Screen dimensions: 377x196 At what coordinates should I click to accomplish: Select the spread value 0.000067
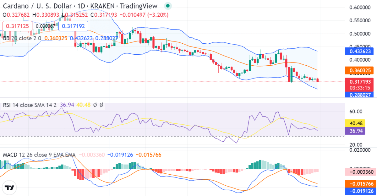[x=46, y=26]
